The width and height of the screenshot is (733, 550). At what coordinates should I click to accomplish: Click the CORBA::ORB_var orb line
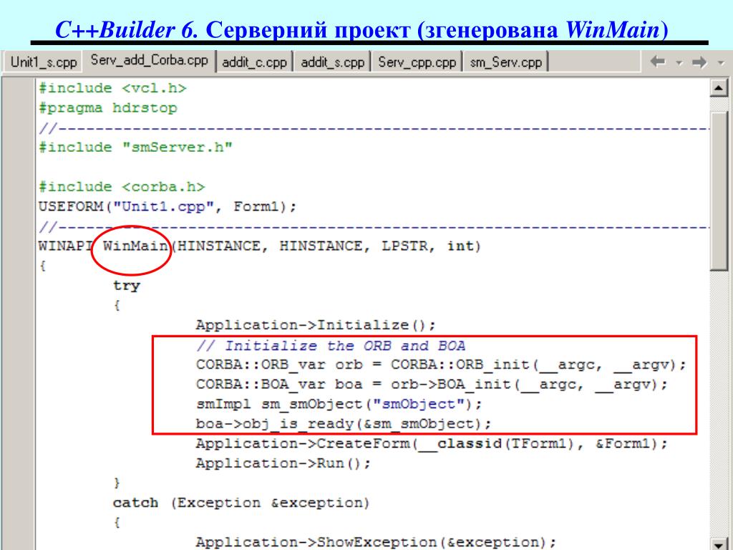click(441, 365)
